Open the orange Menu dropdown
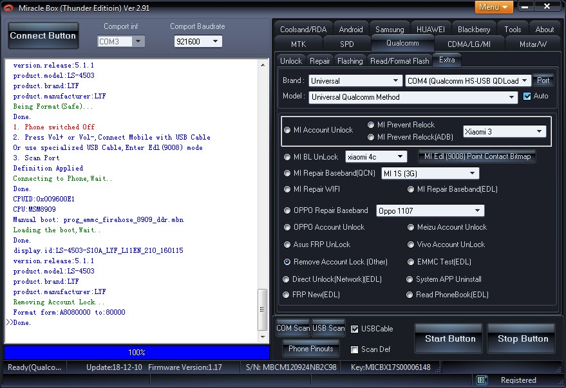The width and height of the screenshot is (566, 388). pyautogui.click(x=494, y=7)
